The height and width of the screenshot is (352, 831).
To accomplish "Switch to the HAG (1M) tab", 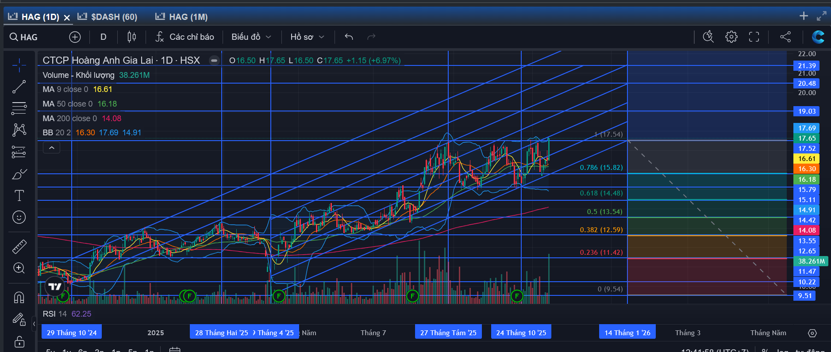I will click(x=181, y=17).
